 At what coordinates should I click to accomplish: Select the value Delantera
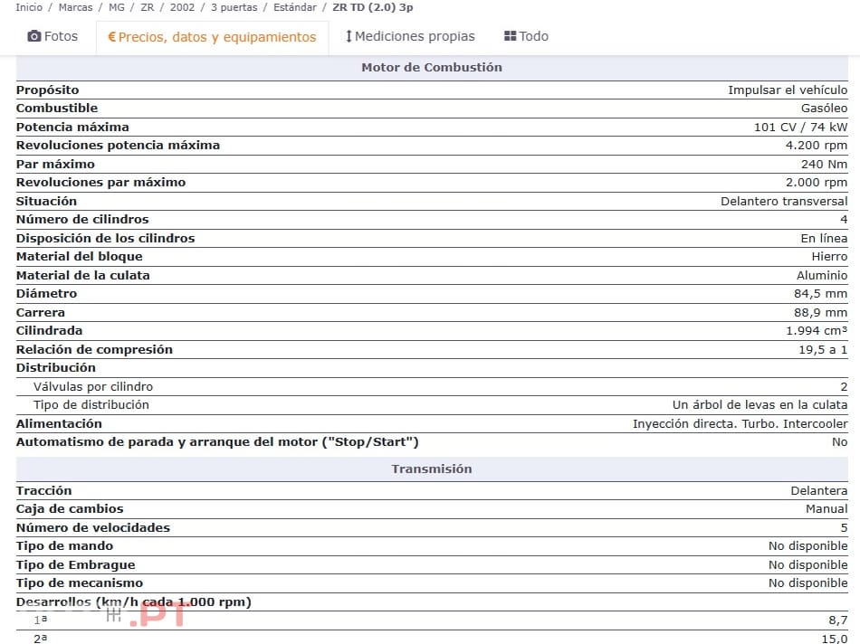pyautogui.click(x=819, y=491)
